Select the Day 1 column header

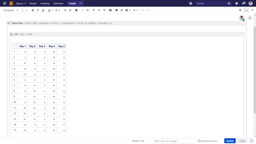pos(23,46)
